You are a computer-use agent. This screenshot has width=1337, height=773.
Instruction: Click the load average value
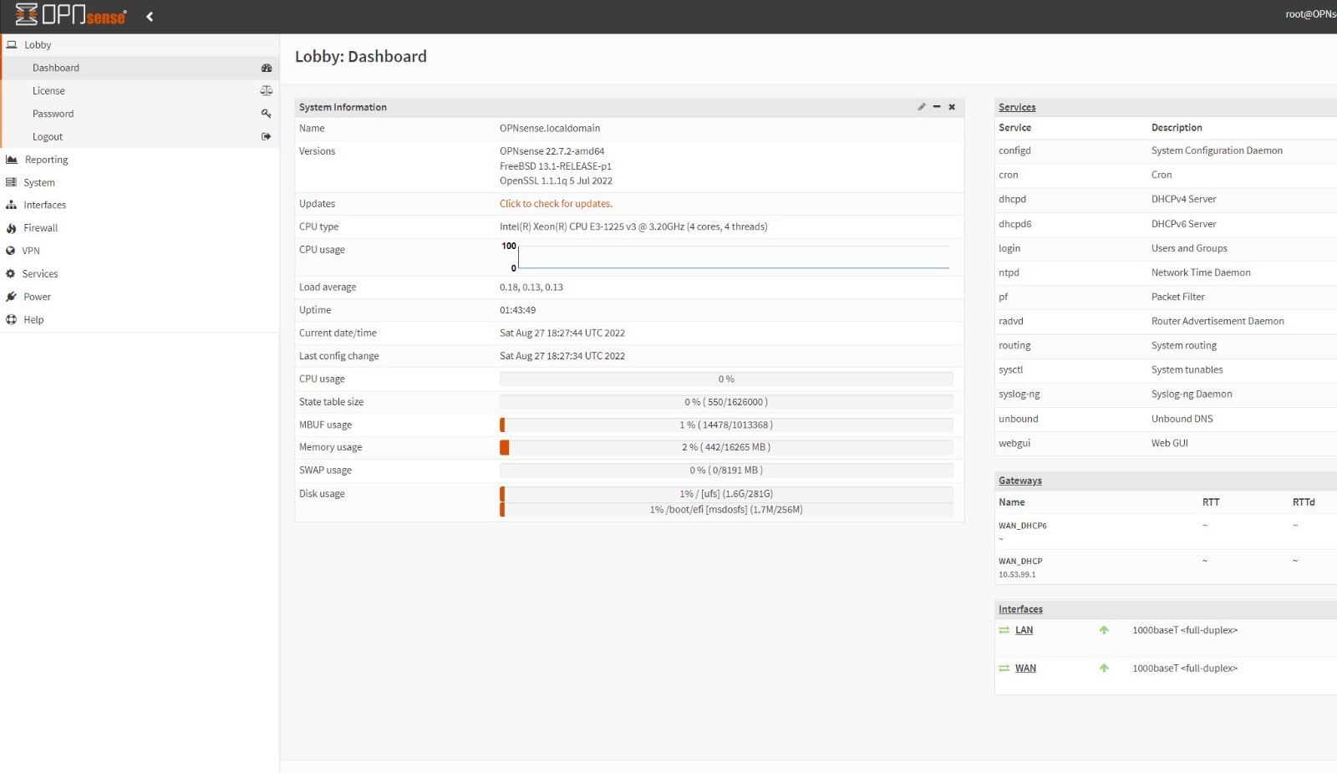coord(531,287)
